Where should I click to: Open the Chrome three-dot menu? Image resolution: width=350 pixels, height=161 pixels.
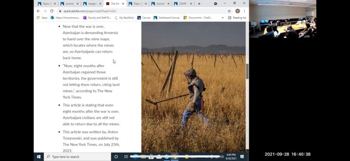pyautogui.click(x=244, y=11)
